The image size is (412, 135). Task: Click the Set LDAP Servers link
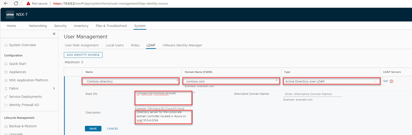[x=386, y=81]
